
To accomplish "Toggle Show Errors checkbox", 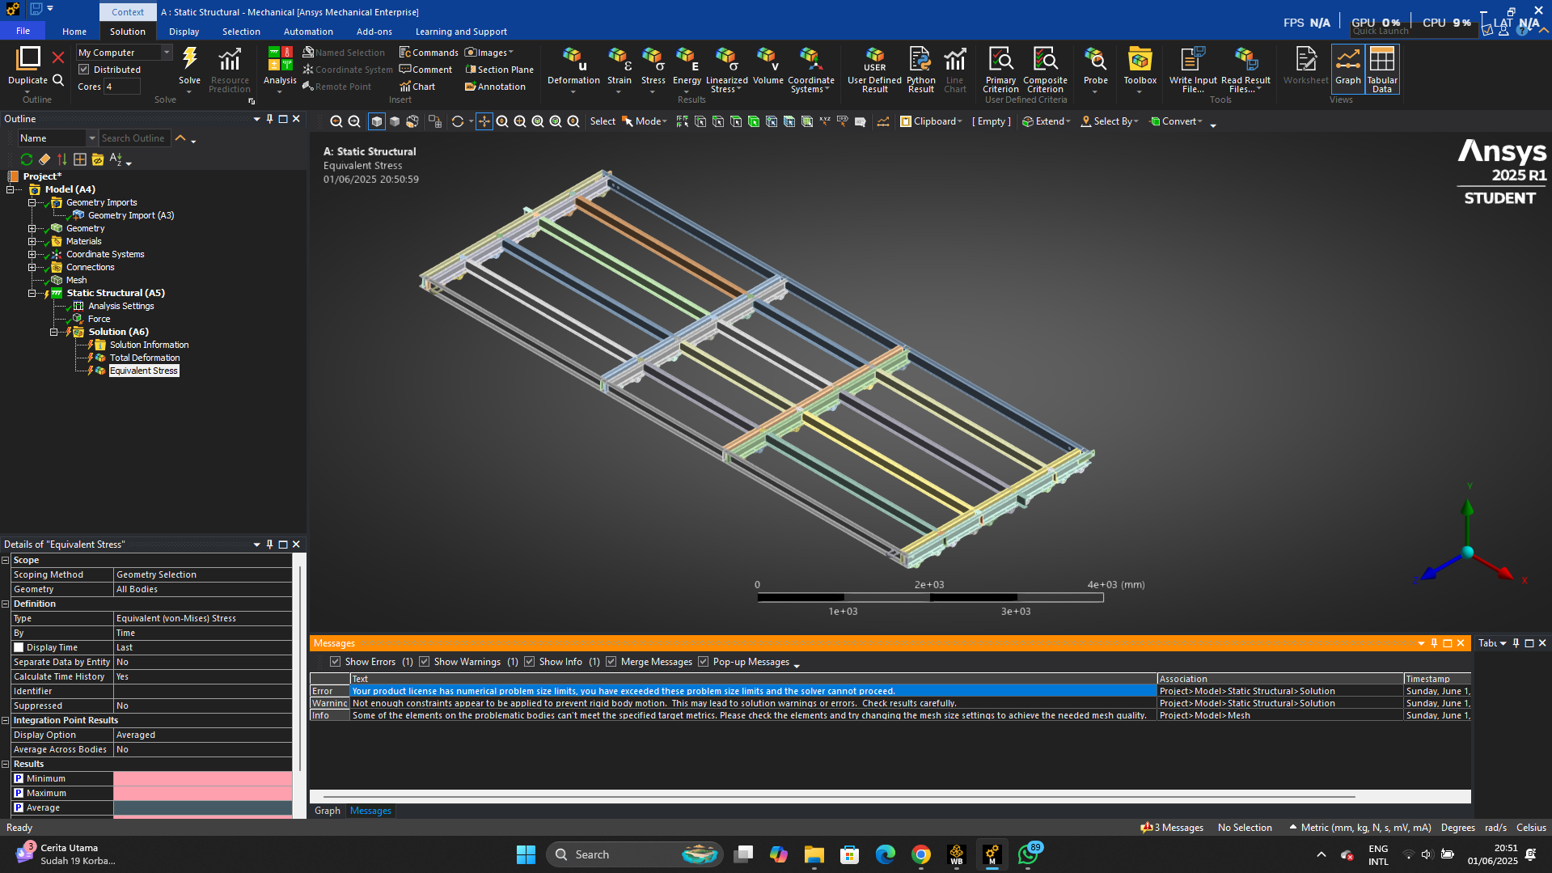I will click(335, 662).
